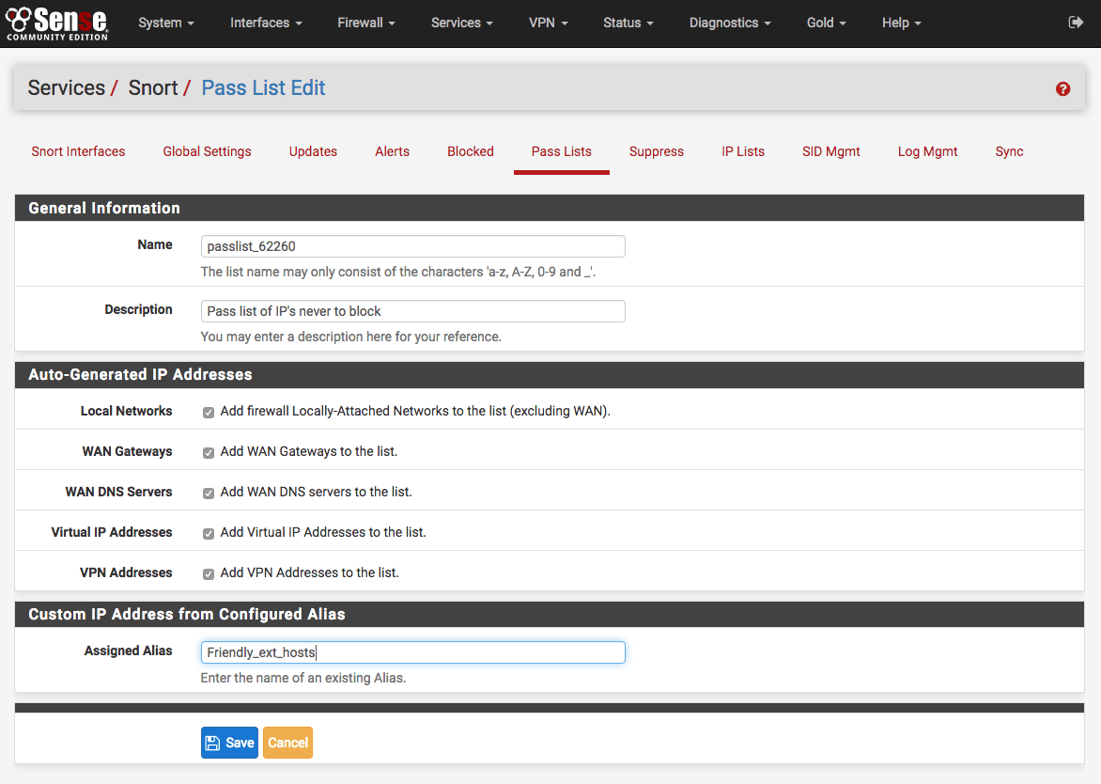Open the System dropdown menu
1101x784 pixels.
pos(166,23)
